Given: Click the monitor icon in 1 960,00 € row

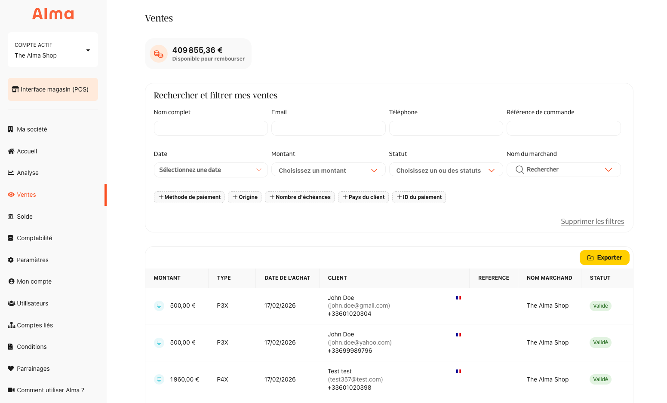Looking at the screenshot, I should pos(159,380).
